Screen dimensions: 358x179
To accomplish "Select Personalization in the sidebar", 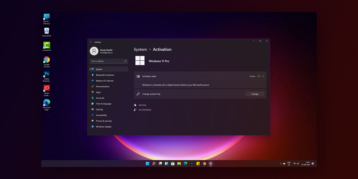I will tap(103, 86).
